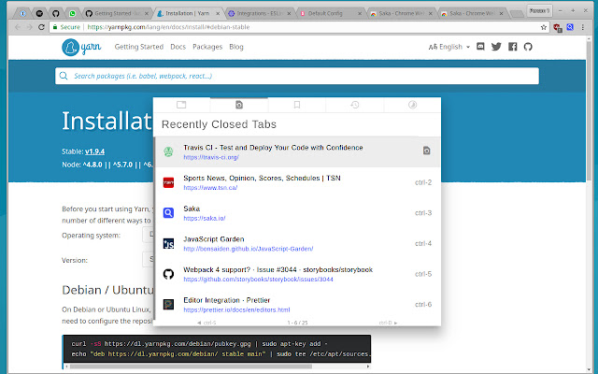Viewport: 598px width, 374px height.
Task: Open Yarn's Facebook icon
Action: 513,47
